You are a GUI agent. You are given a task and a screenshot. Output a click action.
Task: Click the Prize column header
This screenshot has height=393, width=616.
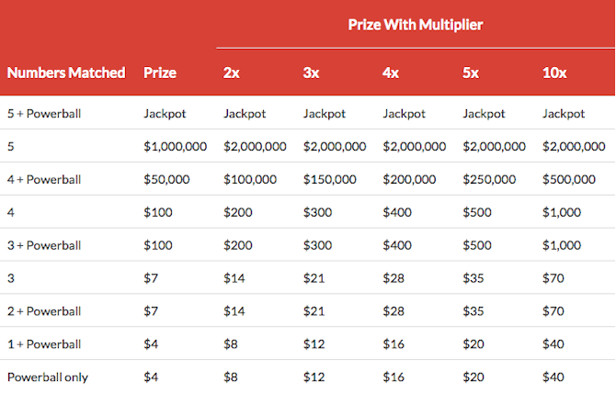[160, 73]
